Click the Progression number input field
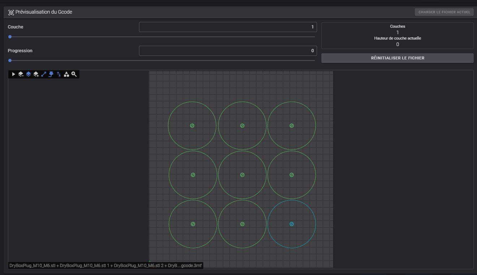This screenshot has height=275, width=477. click(x=228, y=51)
